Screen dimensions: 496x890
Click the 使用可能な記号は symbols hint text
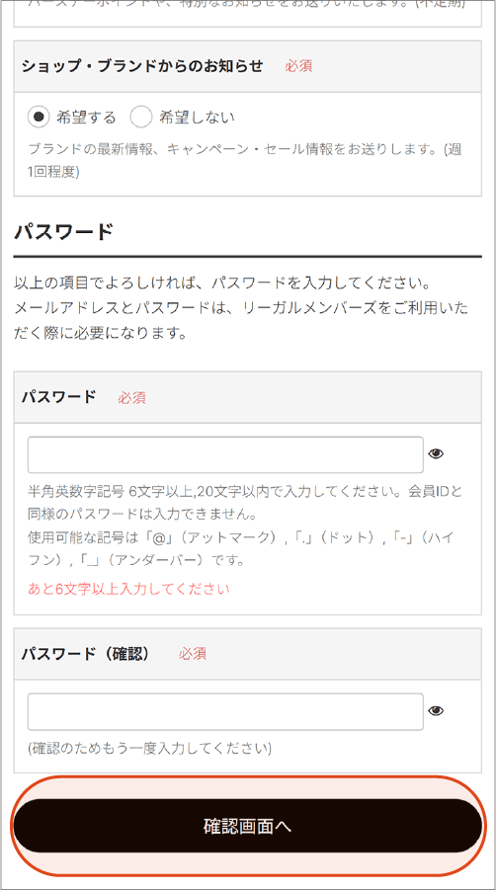click(x=241, y=549)
